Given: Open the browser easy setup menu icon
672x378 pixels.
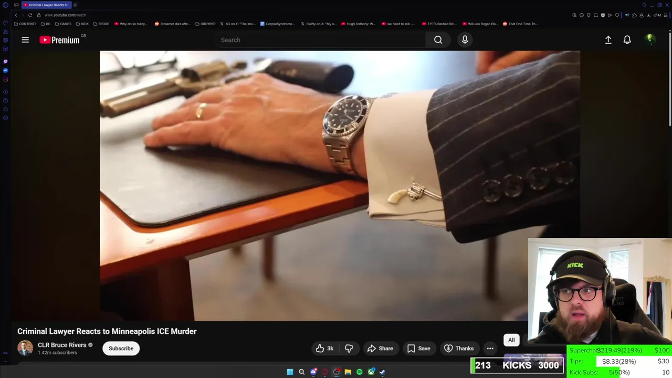Looking at the screenshot, I should [x=666, y=15].
